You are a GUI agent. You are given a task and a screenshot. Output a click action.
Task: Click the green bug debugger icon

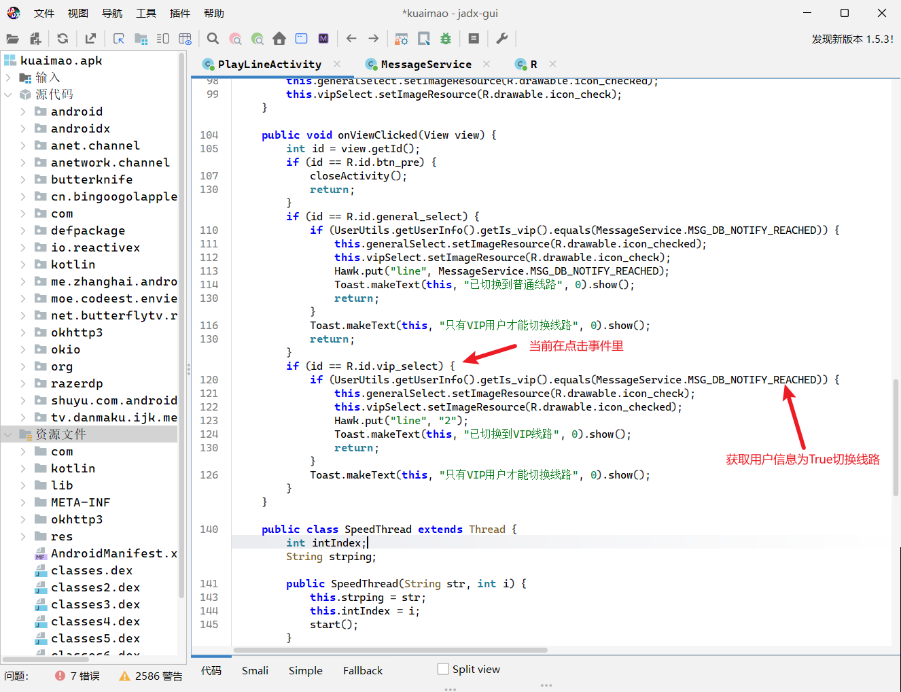point(446,39)
